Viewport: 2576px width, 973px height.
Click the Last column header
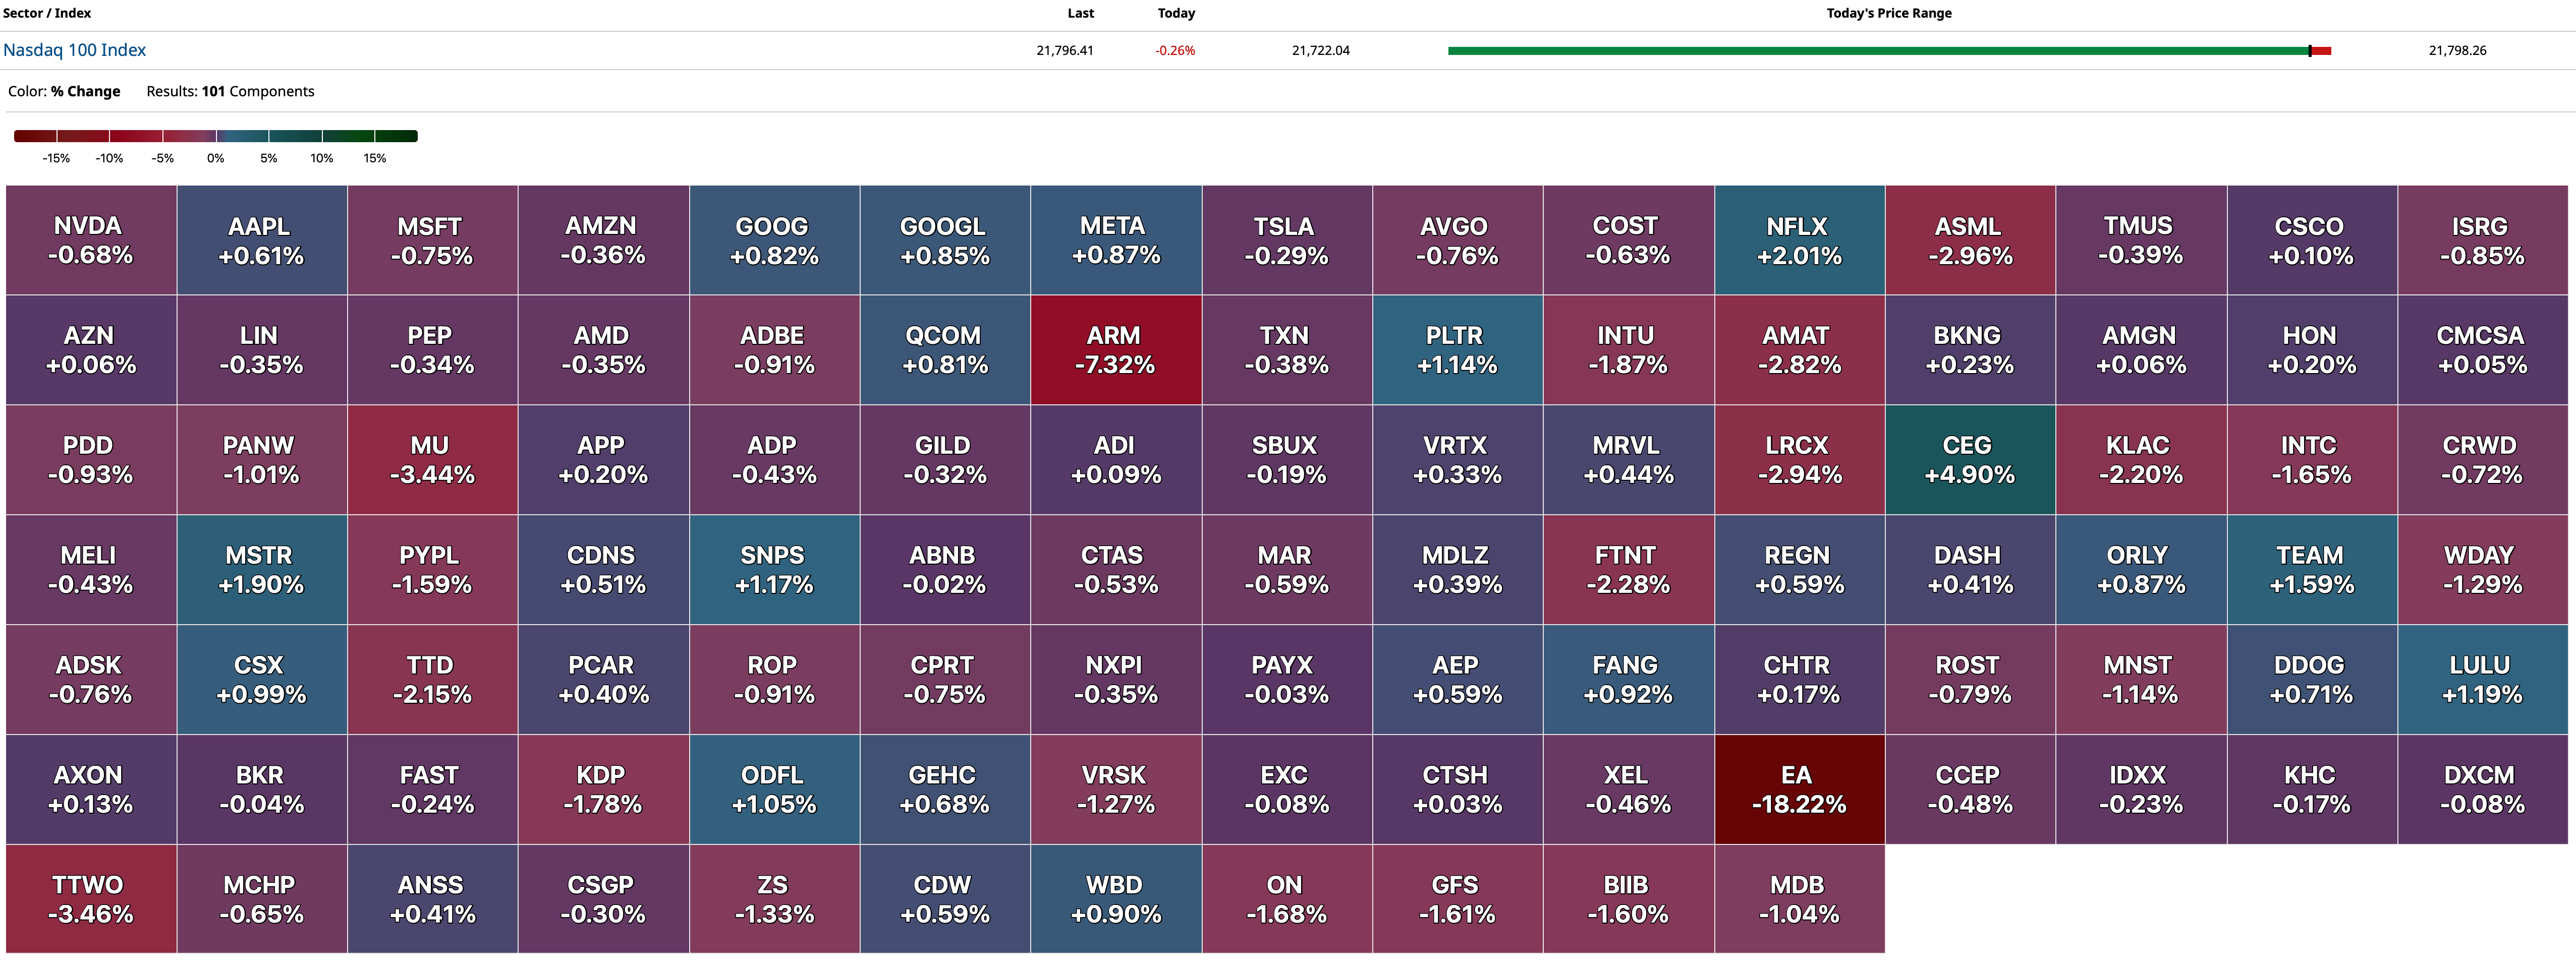click(x=1080, y=13)
